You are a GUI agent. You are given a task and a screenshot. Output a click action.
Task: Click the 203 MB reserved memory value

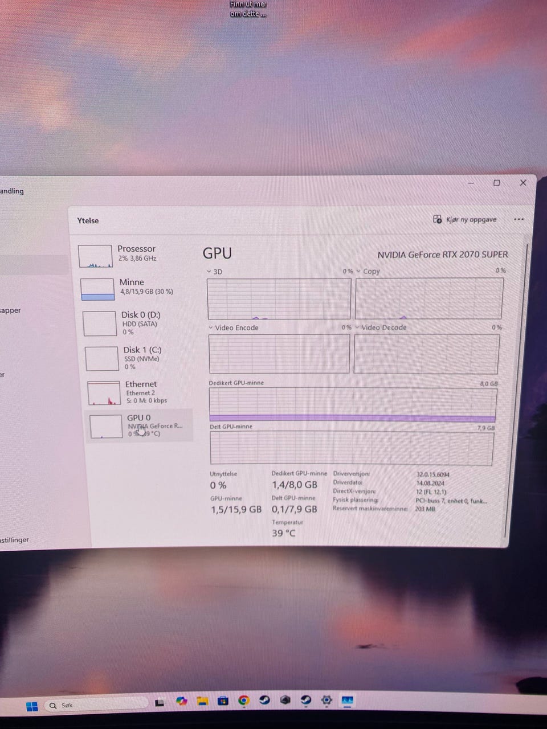(x=425, y=509)
